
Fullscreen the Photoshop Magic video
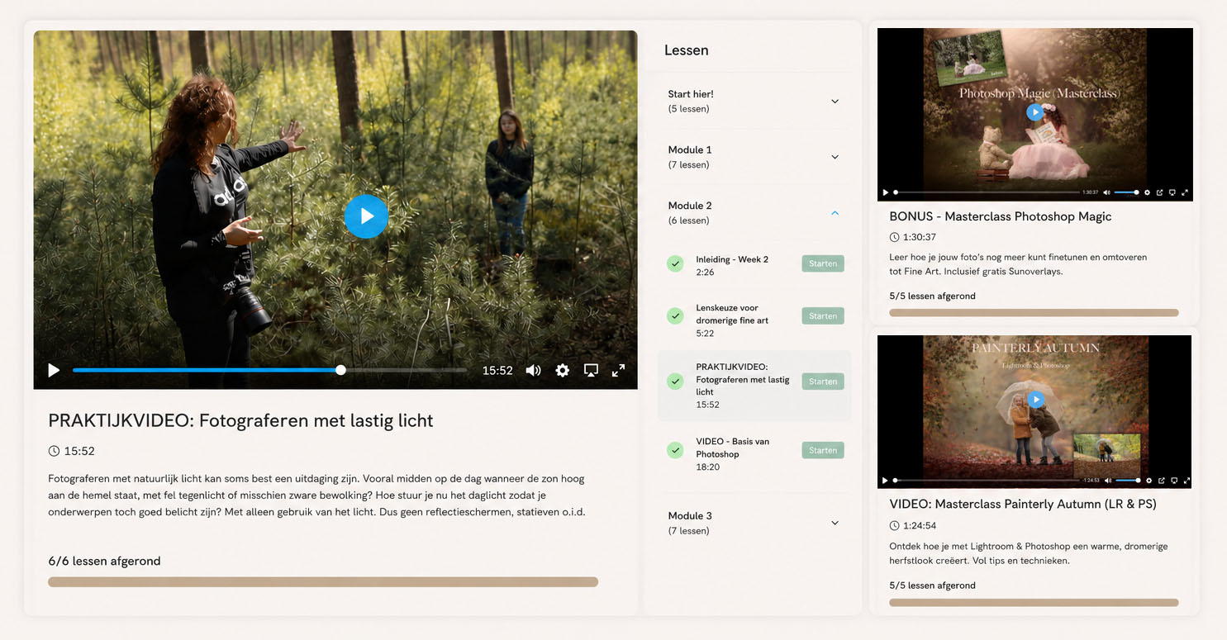coord(1185,192)
